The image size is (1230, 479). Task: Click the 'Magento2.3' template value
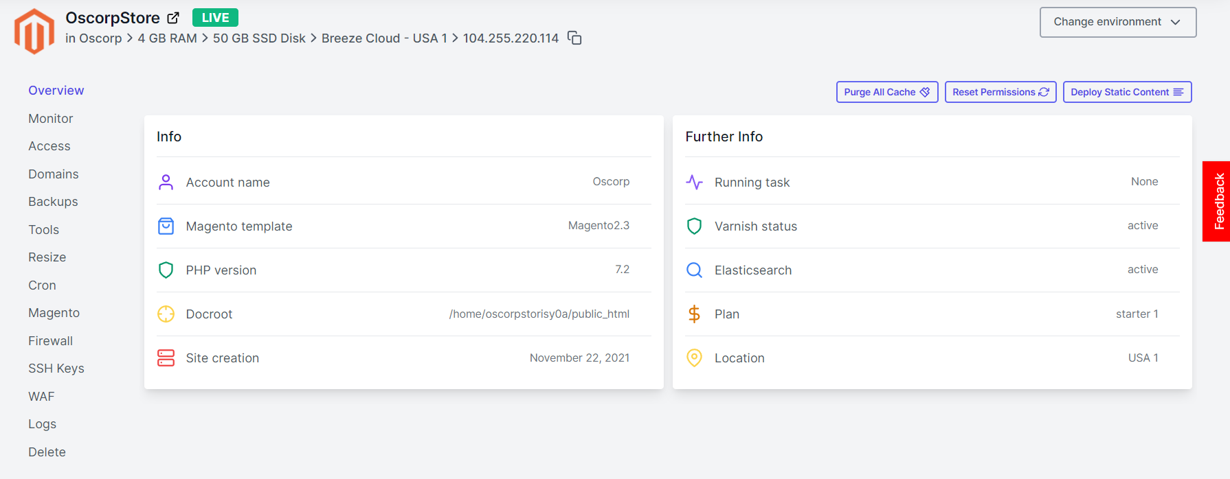[x=599, y=226]
